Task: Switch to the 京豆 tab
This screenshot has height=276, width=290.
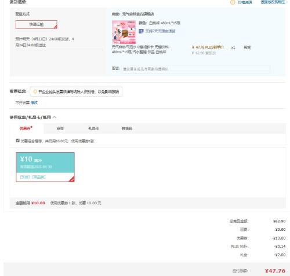Action: pos(60,128)
